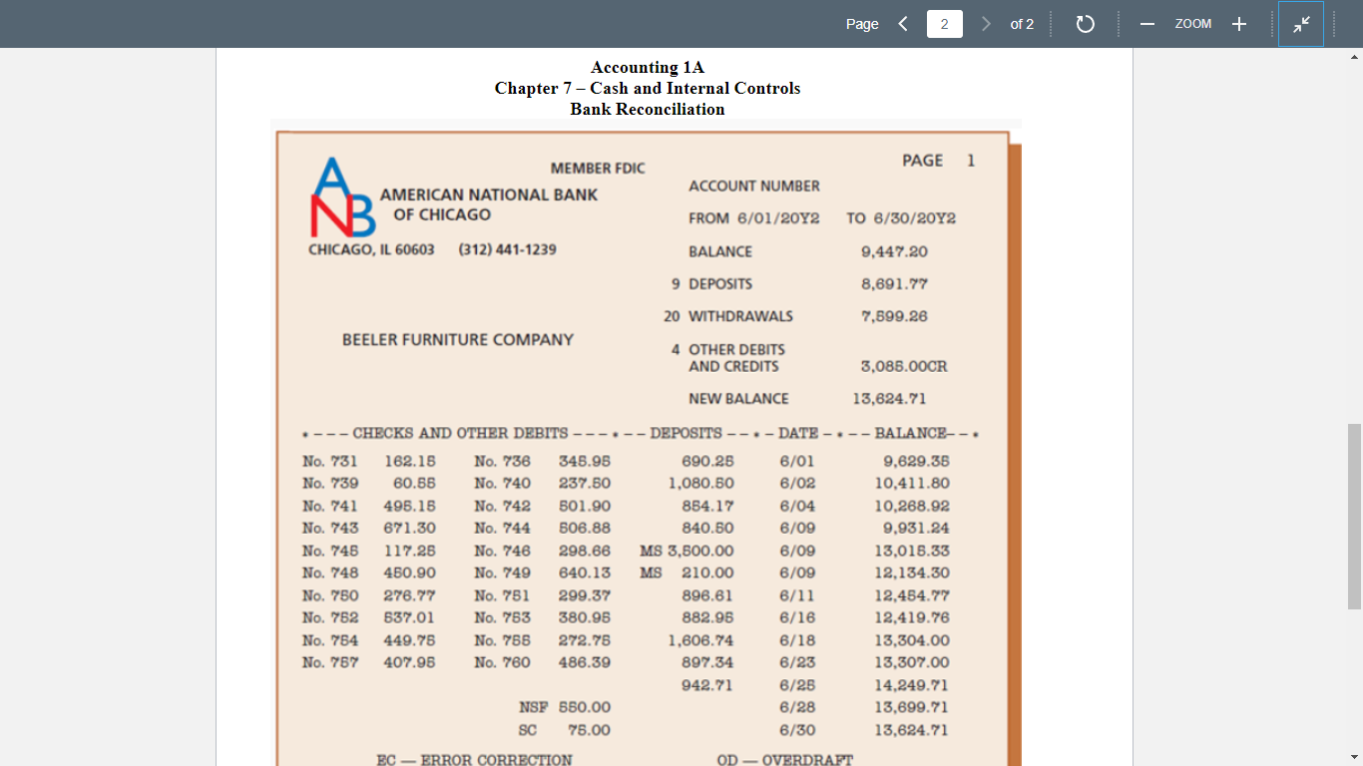Click the 'Bank Reconciliation' heading
The height and width of the screenshot is (766, 1363).
pyautogui.click(x=648, y=110)
